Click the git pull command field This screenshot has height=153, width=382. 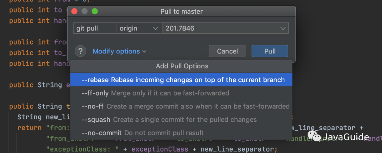[95, 28]
